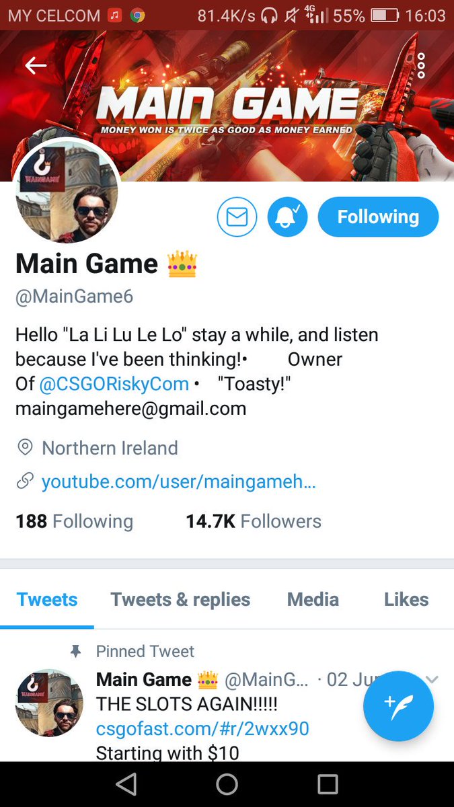This screenshot has width=454, height=807.
Task: Open the @CSGORiskyCom mention link
Action: tap(114, 384)
